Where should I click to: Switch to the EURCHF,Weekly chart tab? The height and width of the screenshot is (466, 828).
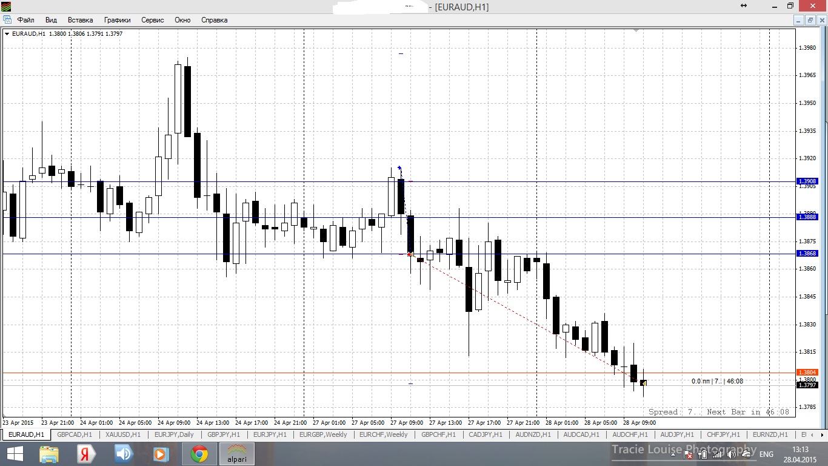(x=384, y=434)
